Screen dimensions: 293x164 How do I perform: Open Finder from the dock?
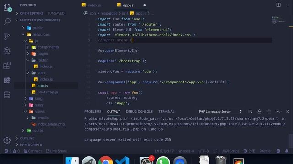click(72, 161)
